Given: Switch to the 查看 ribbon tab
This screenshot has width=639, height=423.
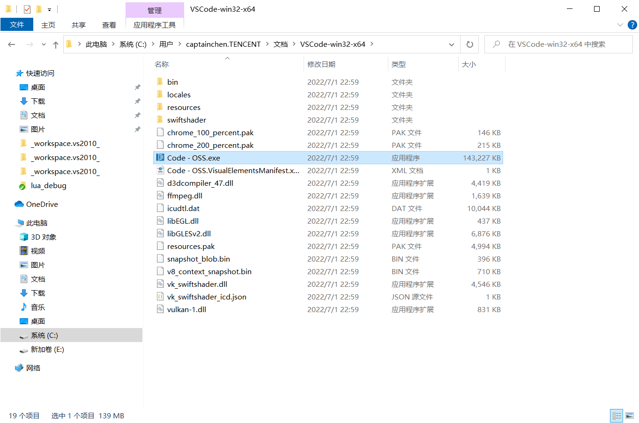Looking at the screenshot, I should tap(109, 25).
